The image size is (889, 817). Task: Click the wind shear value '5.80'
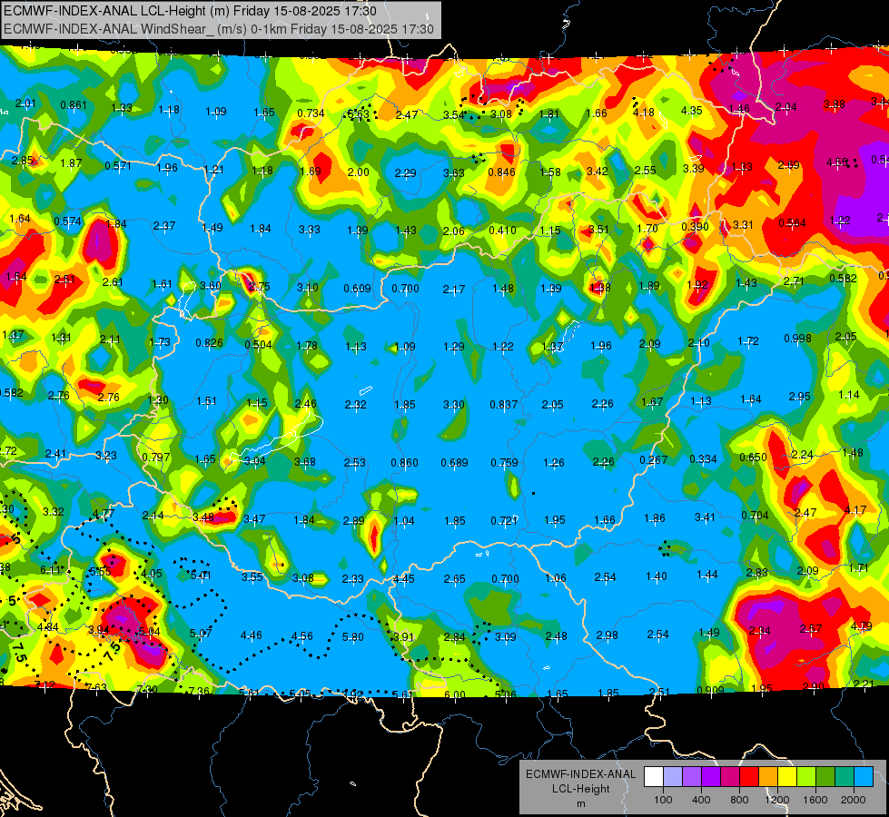tap(352, 637)
